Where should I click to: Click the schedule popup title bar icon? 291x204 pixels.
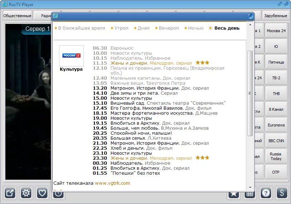click(x=55, y=16)
